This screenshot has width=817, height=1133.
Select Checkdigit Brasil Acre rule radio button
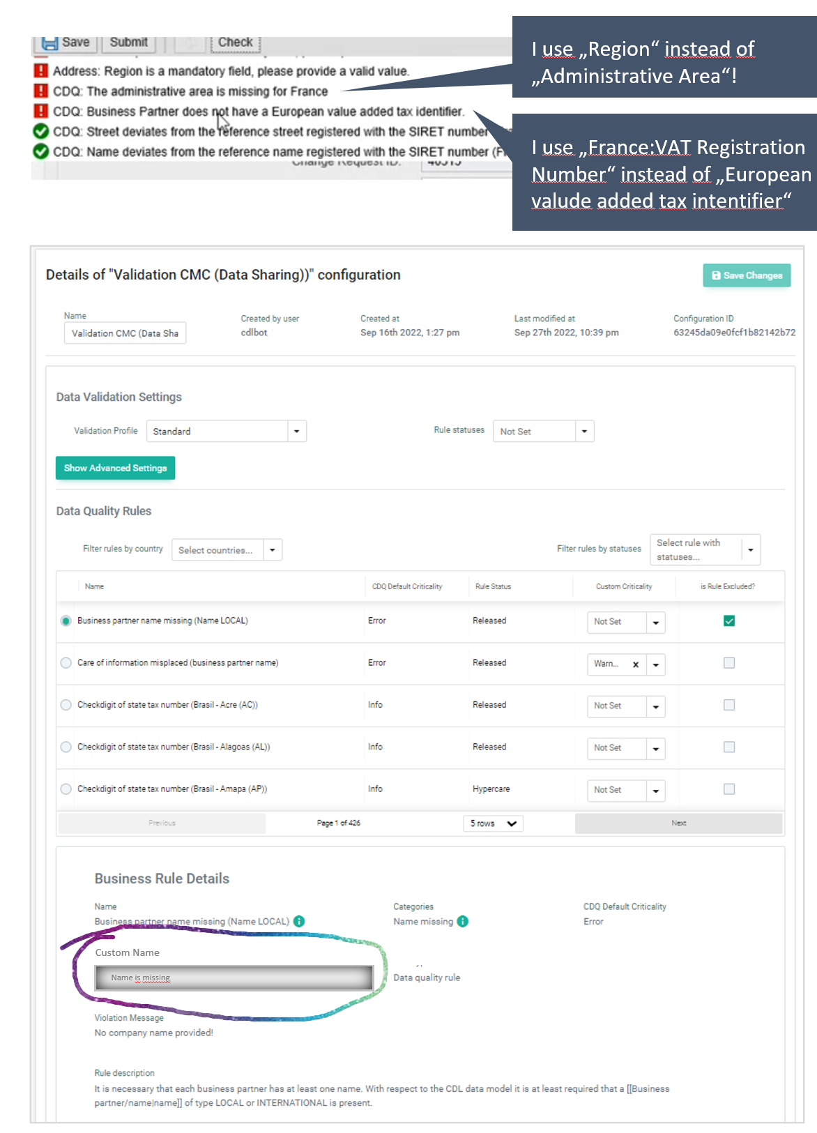pyautogui.click(x=66, y=705)
